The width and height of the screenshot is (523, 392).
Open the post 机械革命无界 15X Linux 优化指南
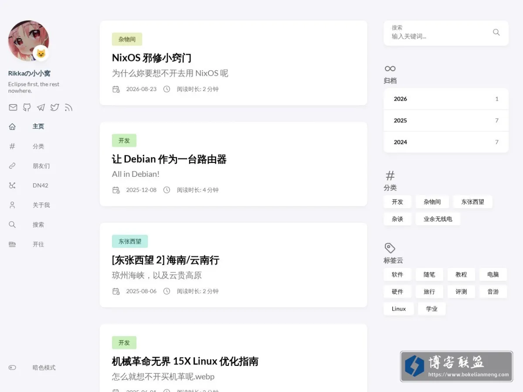(185, 362)
